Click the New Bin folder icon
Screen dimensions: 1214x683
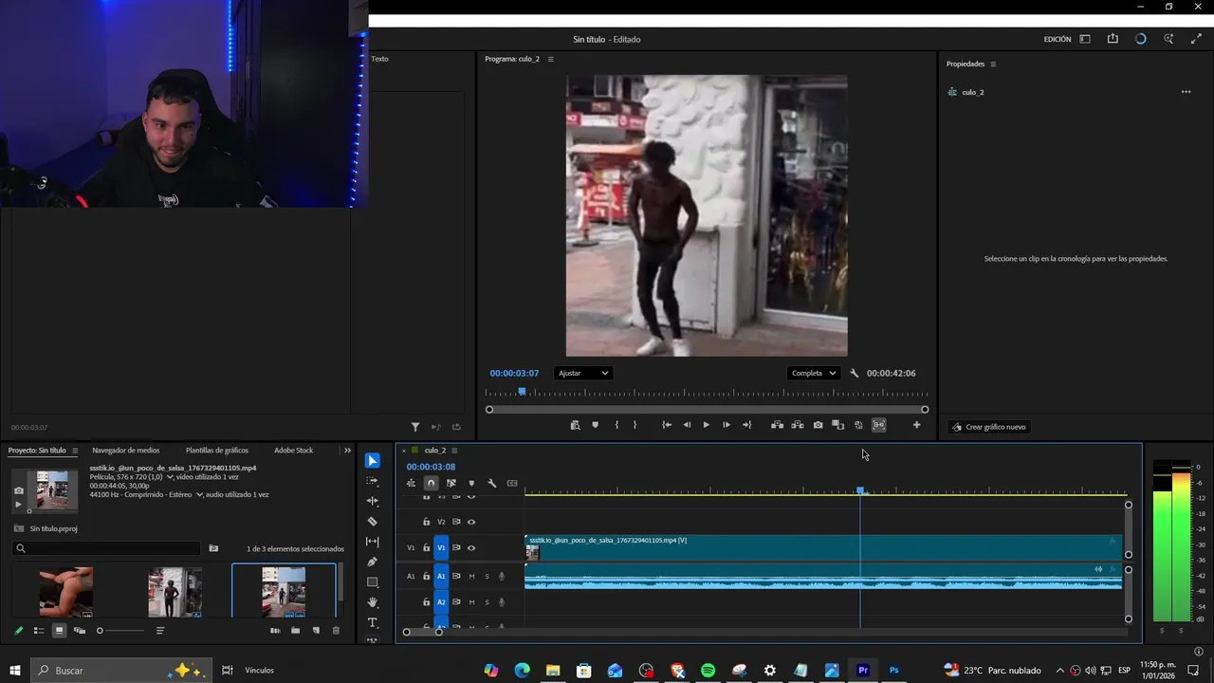coord(295,631)
